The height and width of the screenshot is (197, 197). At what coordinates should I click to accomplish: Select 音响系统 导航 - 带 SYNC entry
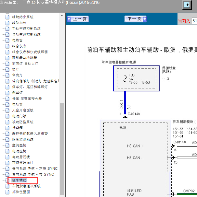point(33,175)
